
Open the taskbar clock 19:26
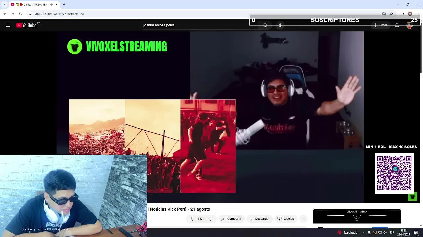[x=404, y=233]
